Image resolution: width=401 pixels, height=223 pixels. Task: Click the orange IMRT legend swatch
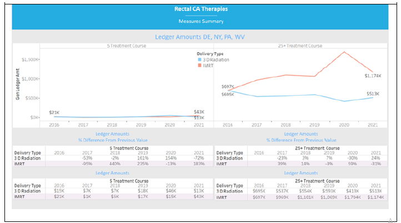click(199, 66)
